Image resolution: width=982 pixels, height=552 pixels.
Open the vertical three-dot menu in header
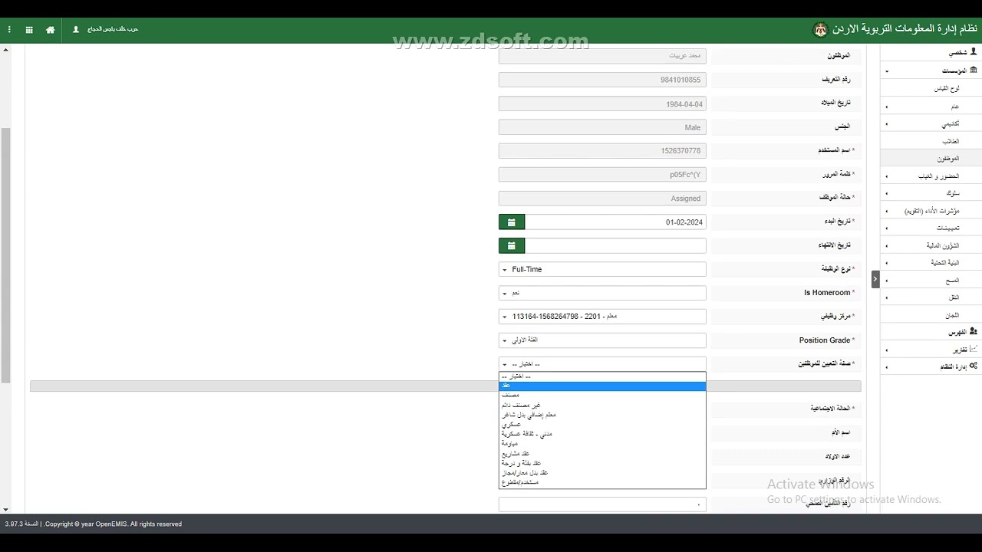9,30
